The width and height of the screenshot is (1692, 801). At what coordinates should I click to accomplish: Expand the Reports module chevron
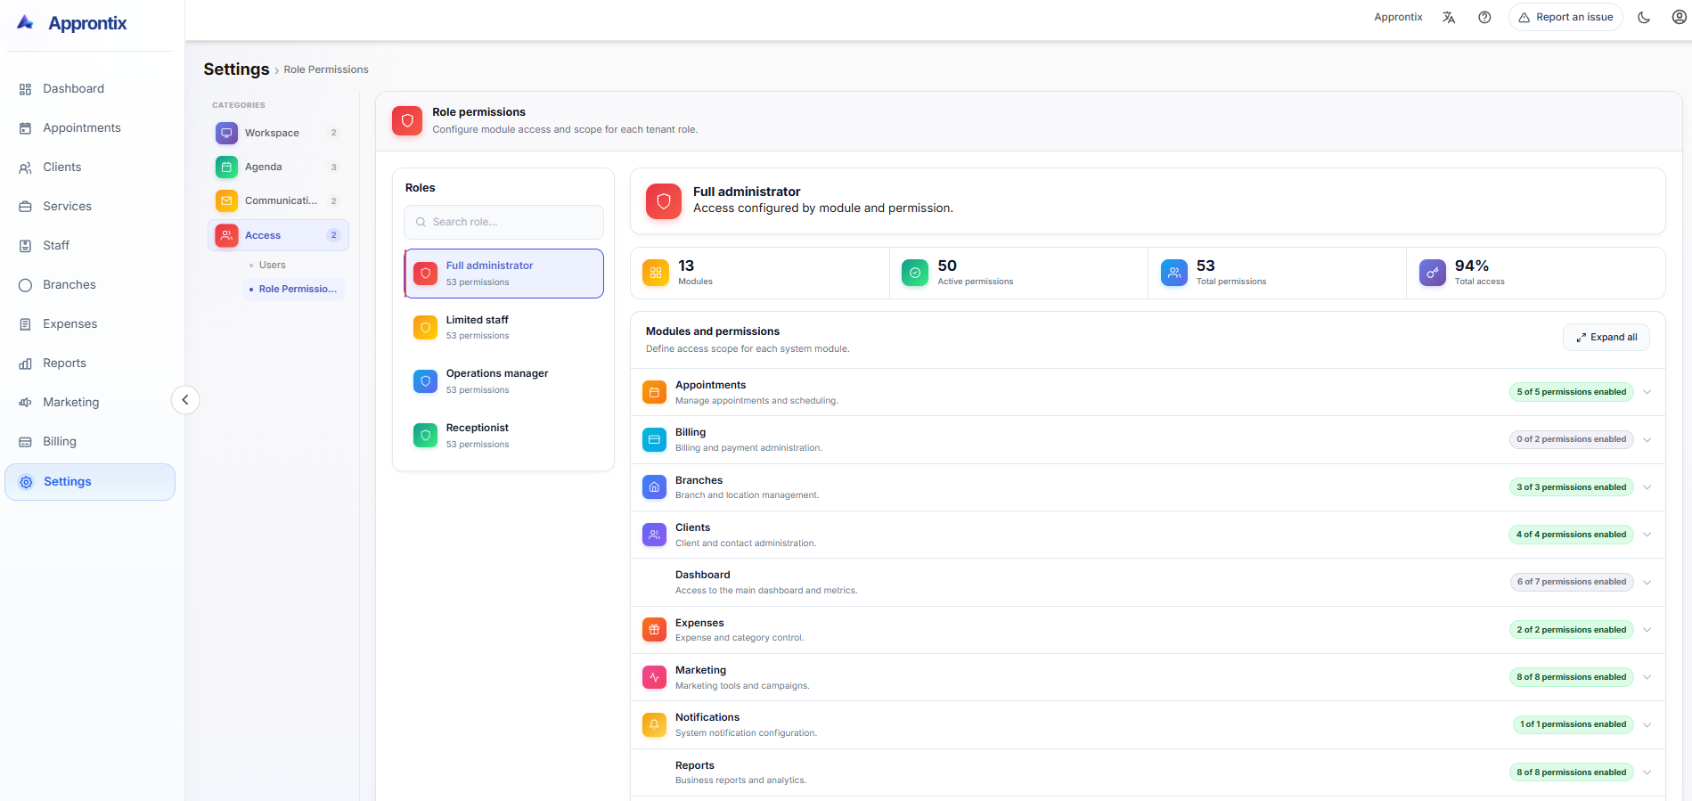point(1647,772)
